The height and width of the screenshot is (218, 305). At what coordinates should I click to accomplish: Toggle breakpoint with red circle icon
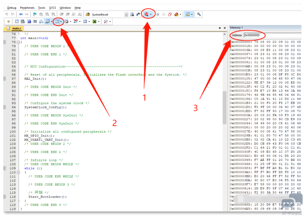point(158,14)
